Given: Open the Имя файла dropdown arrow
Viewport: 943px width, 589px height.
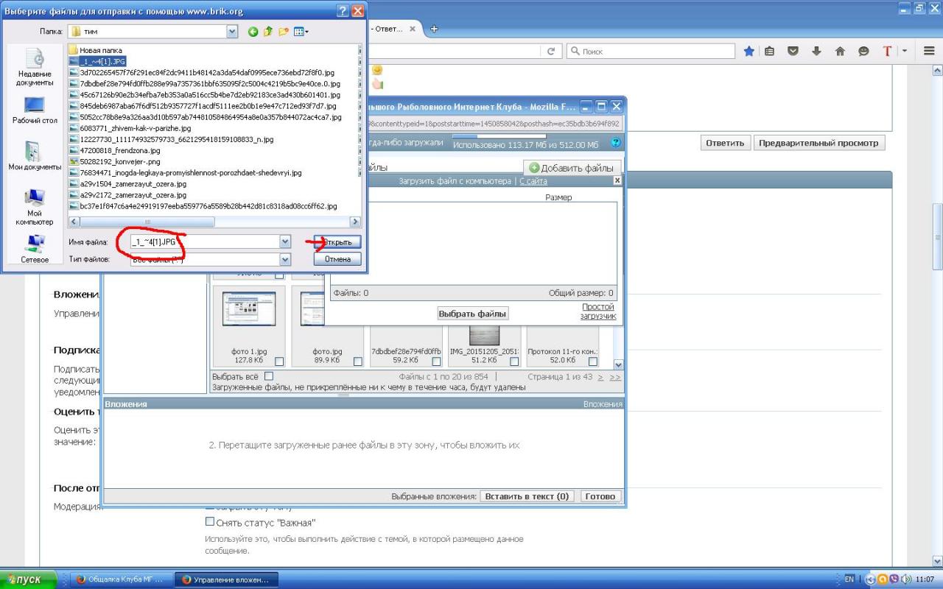Looking at the screenshot, I should tap(285, 241).
